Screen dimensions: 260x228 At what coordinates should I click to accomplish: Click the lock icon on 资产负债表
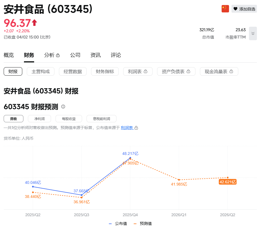point(189,72)
